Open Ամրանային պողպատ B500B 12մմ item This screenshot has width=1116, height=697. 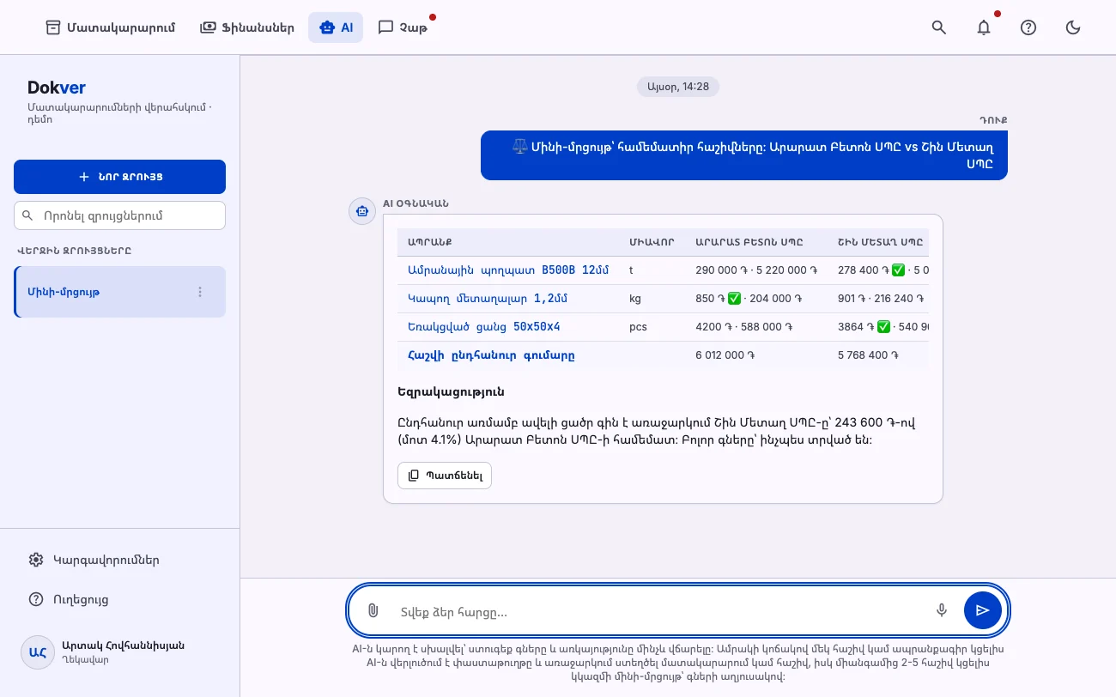(x=508, y=270)
